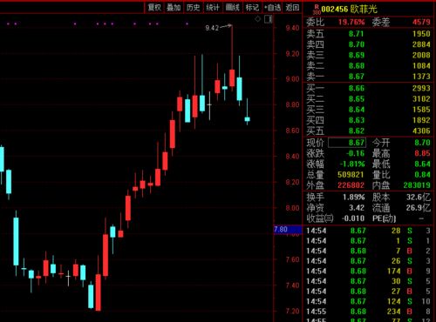Select the 14:55 trade tick of 234 lots
Image resolution: width=436 pixels, height=322 pixels.
(x=368, y=312)
